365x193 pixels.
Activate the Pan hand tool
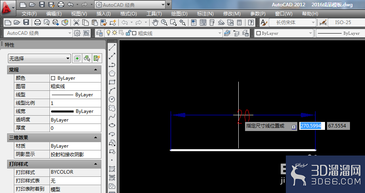(x=155, y=22)
